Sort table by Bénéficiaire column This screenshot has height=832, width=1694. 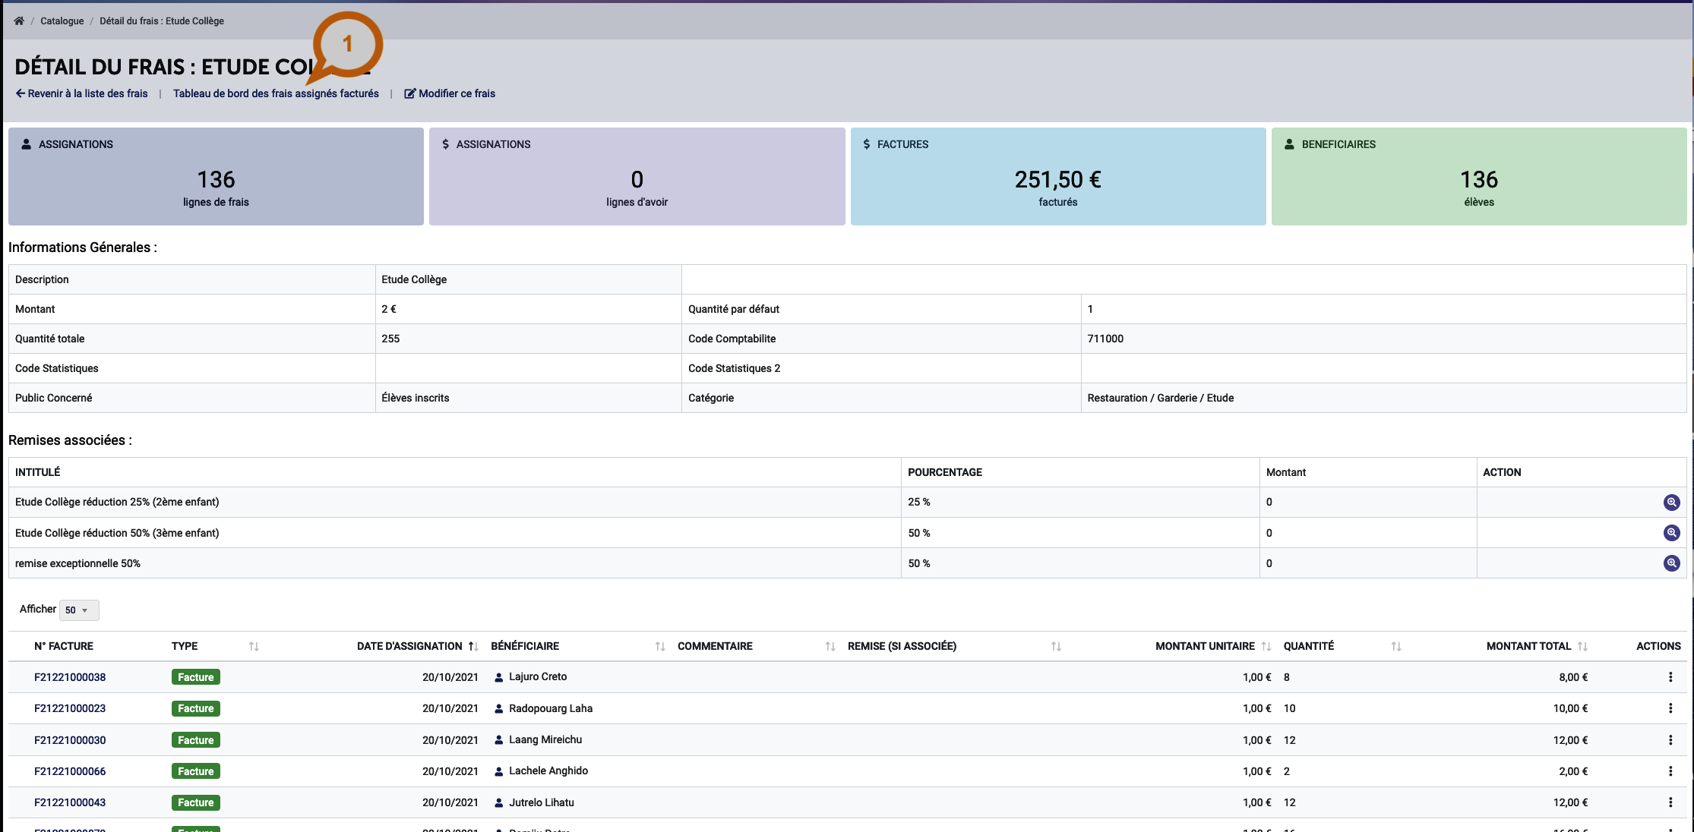pos(660,646)
